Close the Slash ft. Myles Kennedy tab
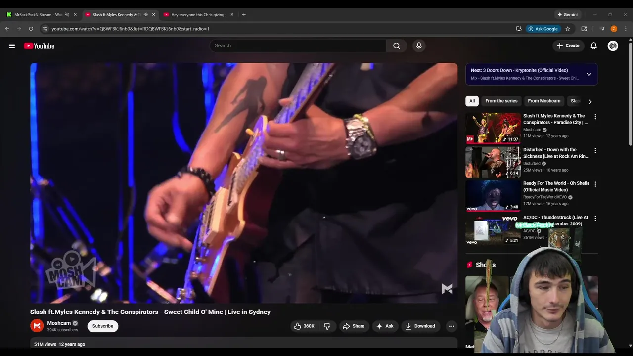Image resolution: width=633 pixels, height=356 pixels. tap(153, 14)
